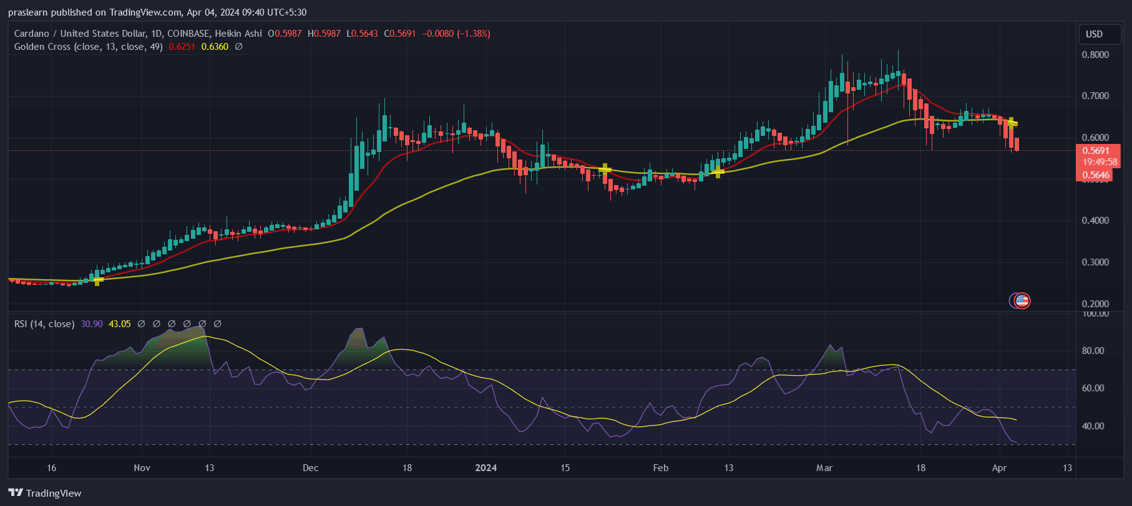Click the golden cross marker near late October
The height and width of the screenshot is (506, 1132).
coord(97,280)
